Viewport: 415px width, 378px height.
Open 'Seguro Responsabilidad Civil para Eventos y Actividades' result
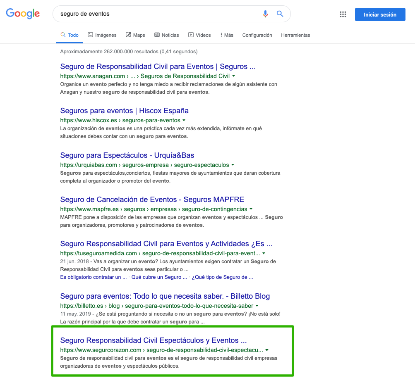click(166, 244)
